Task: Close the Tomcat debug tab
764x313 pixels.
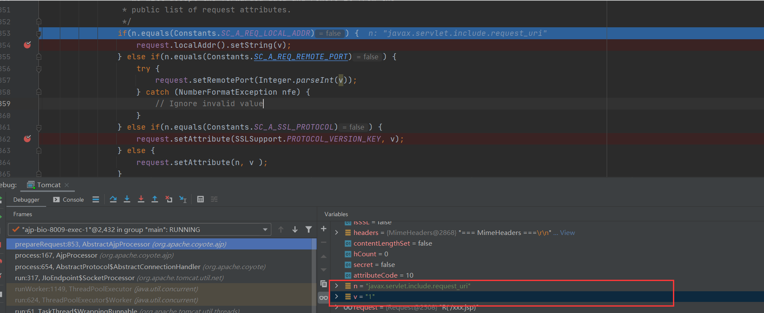Action: (x=67, y=185)
